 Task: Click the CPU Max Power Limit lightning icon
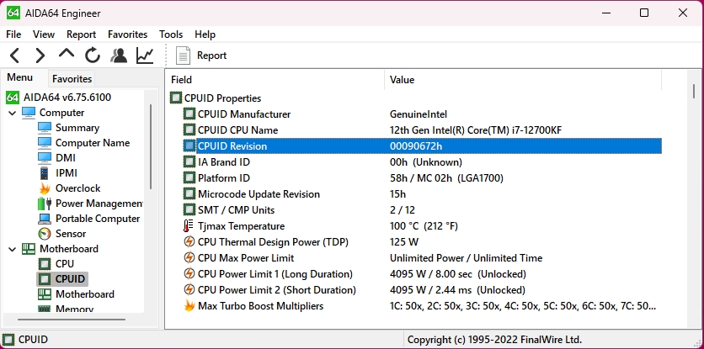click(x=189, y=258)
